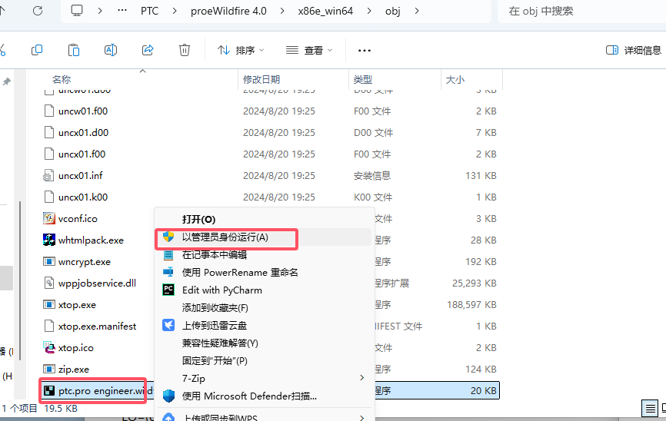Select the wppjobservice.dll file
The image size is (666, 421).
coord(97,283)
